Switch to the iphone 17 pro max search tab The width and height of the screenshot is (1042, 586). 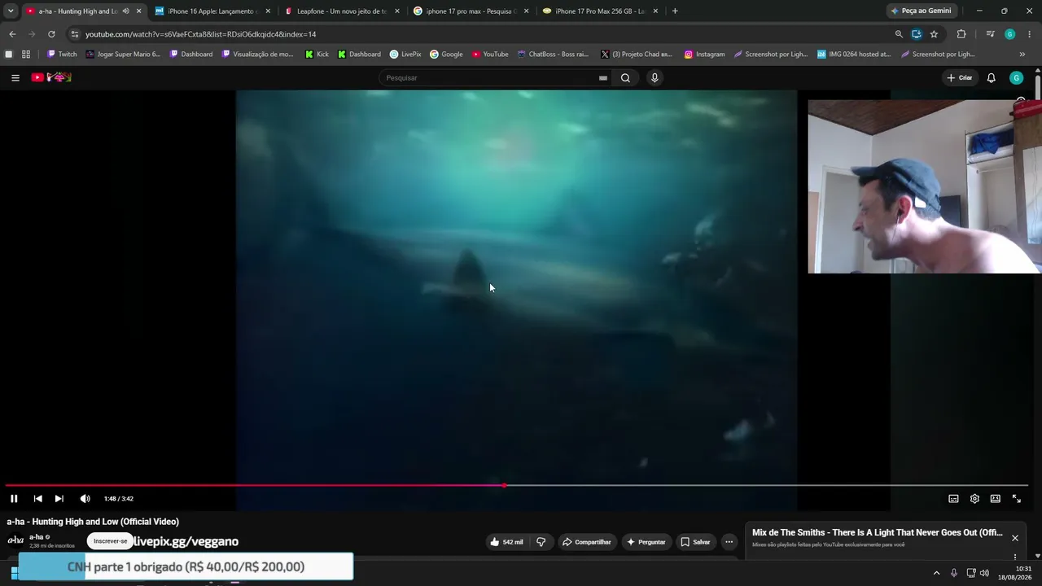click(x=471, y=11)
